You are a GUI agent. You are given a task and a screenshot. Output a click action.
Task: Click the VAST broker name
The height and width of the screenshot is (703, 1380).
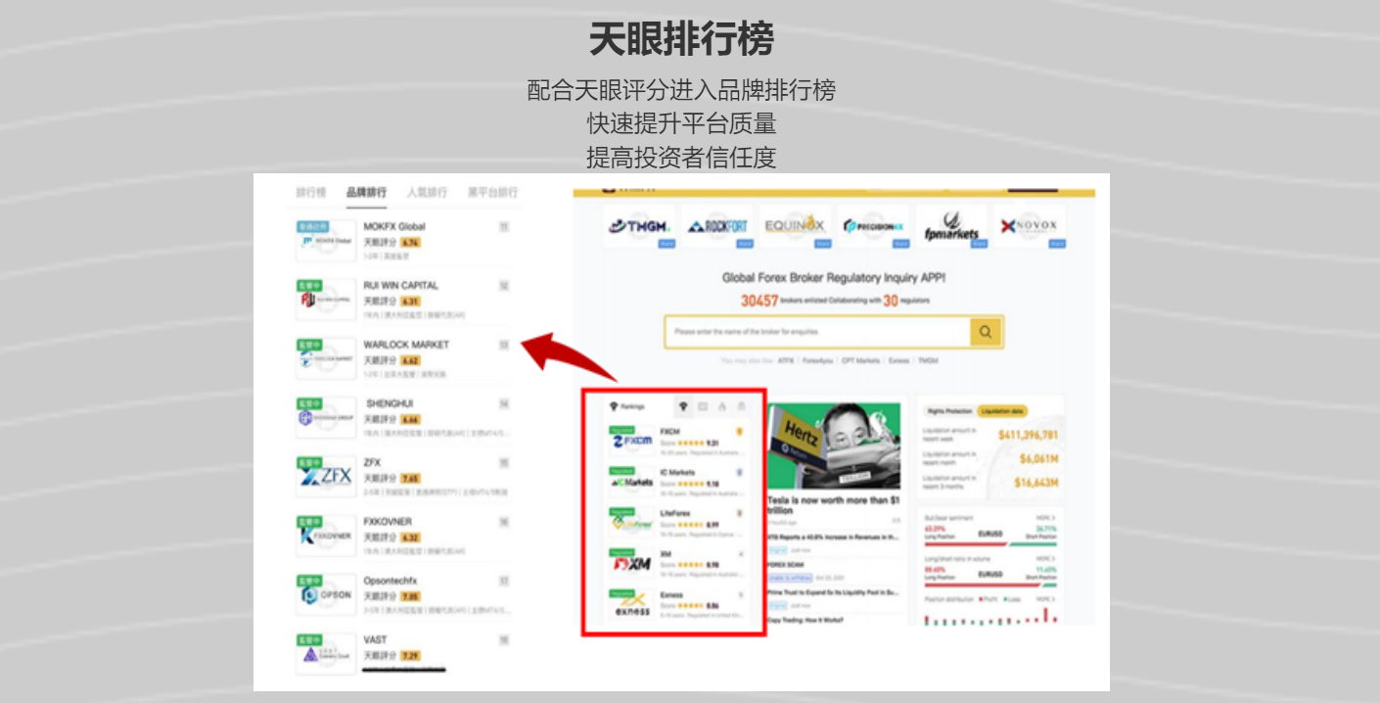click(375, 639)
